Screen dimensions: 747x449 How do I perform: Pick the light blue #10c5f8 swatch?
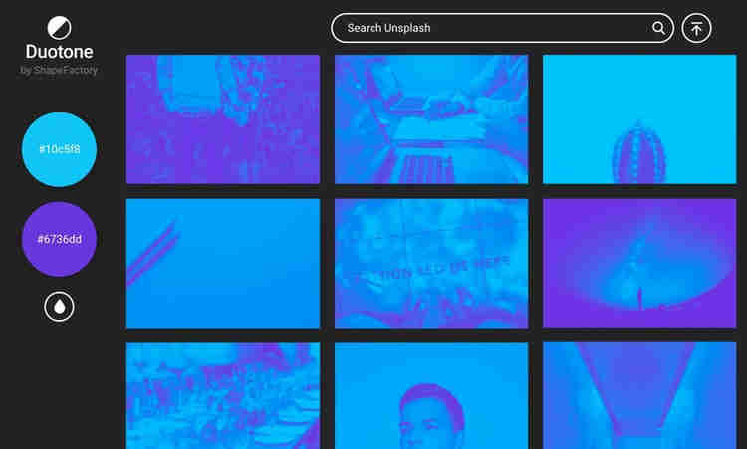59,149
